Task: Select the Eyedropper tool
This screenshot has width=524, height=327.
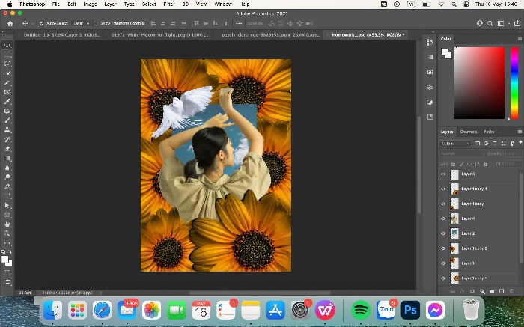Action: tap(7, 102)
